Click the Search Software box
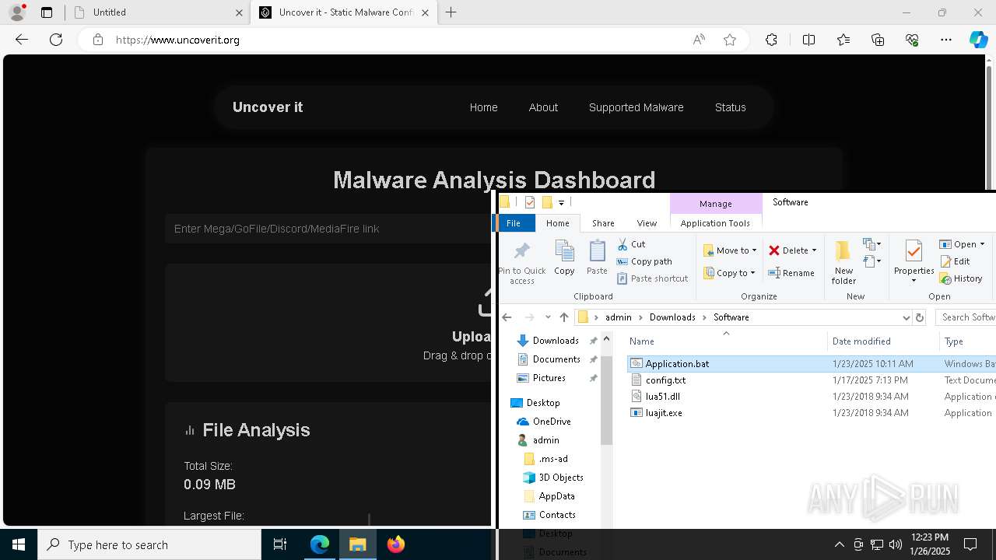The width and height of the screenshot is (996, 560). [965, 317]
